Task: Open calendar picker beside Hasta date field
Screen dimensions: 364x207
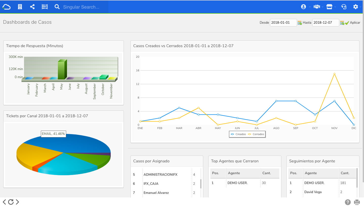Action: tap(342, 23)
